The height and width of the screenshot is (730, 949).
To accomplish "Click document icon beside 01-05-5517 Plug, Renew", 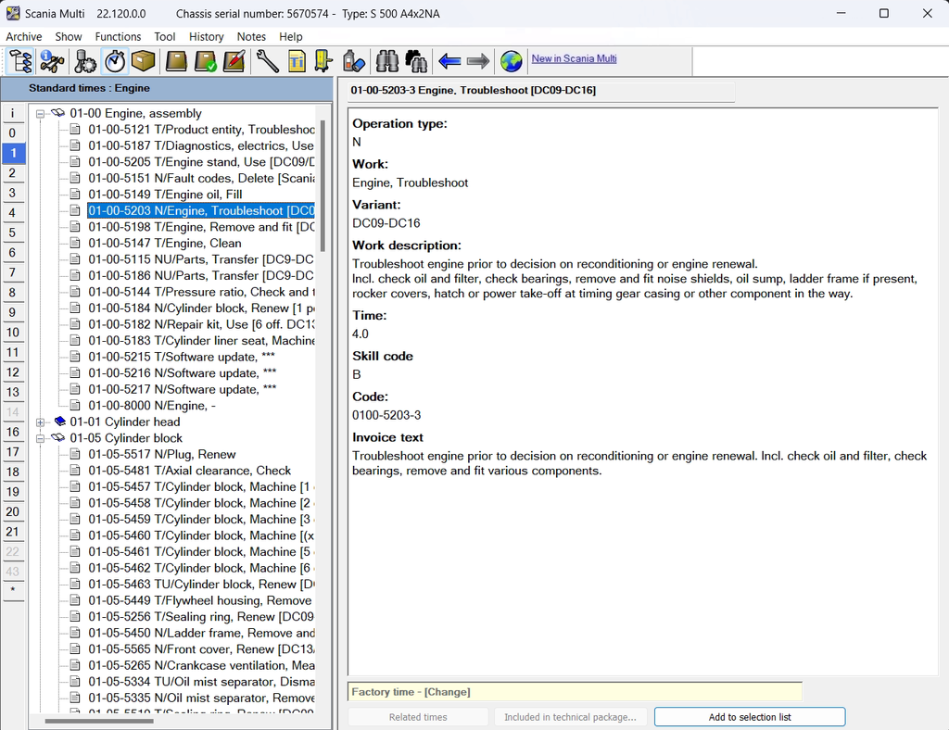I will [x=75, y=454].
